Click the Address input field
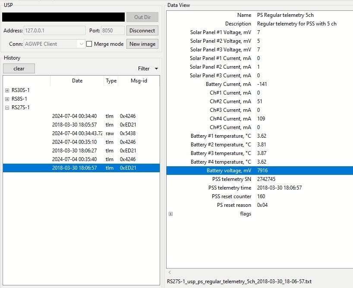The image size is (353, 288). 54,30
